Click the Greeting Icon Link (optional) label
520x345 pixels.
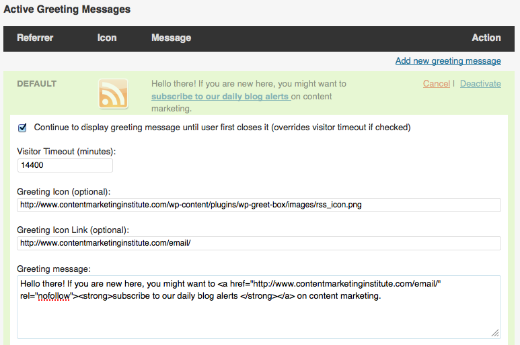click(73, 230)
